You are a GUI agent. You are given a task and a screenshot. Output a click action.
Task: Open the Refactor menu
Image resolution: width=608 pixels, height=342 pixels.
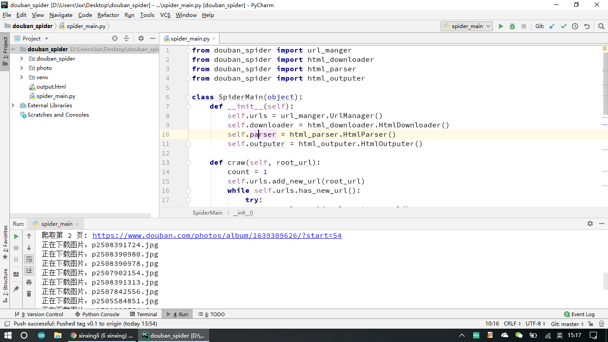pos(108,15)
